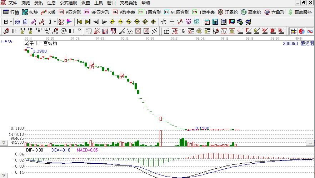Open the 六角形 hexagon tool
Viewport: 315px width, 178px height.
point(274,12)
